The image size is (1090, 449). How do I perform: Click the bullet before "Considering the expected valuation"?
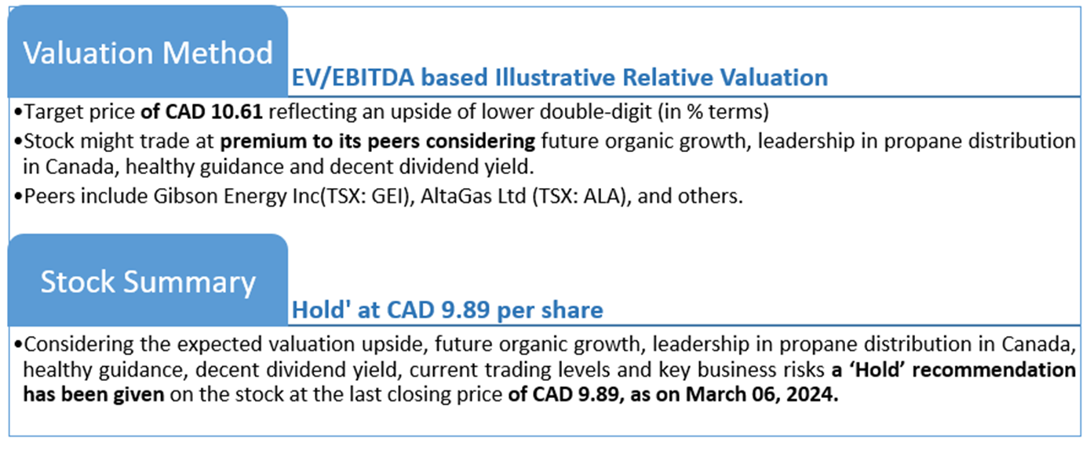[19, 345]
